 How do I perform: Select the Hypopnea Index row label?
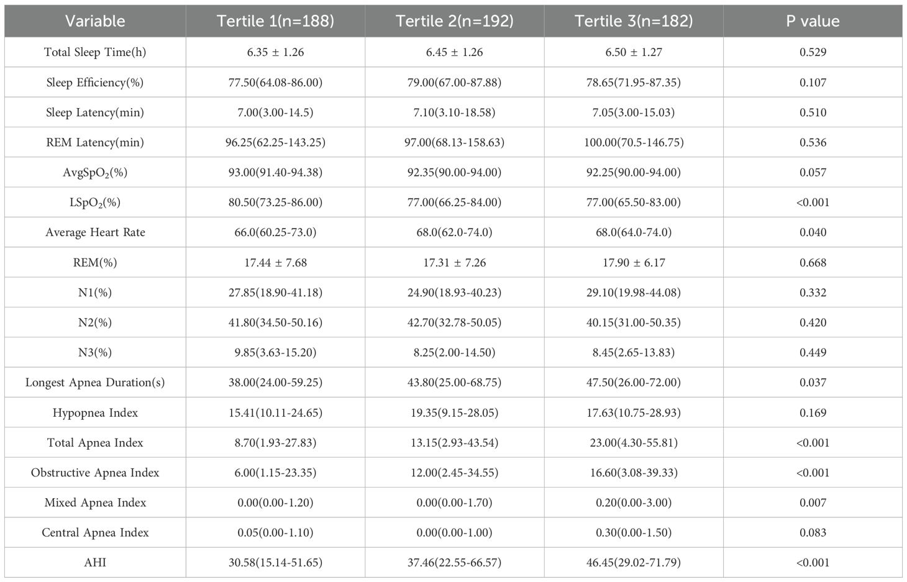(95, 412)
